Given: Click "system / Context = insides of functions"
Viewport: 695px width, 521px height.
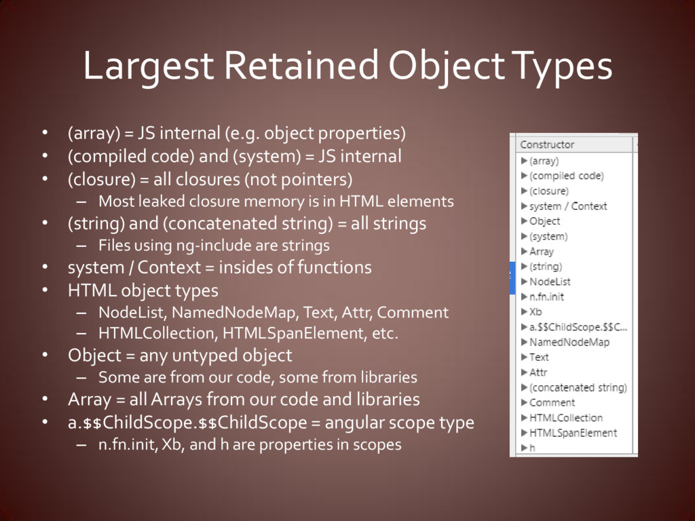Looking at the screenshot, I should (x=220, y=267).
